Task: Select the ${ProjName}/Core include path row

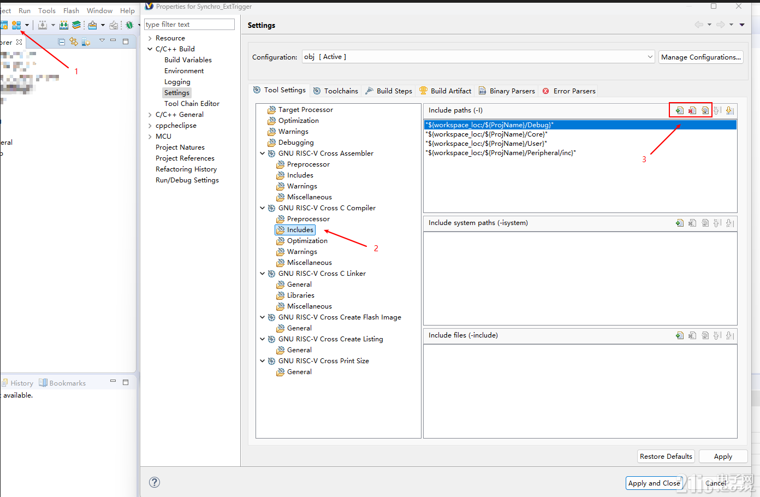Action: (x=580, y=134)
